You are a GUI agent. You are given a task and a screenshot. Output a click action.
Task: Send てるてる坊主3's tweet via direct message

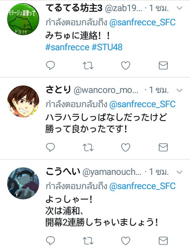tap(163, 66)
